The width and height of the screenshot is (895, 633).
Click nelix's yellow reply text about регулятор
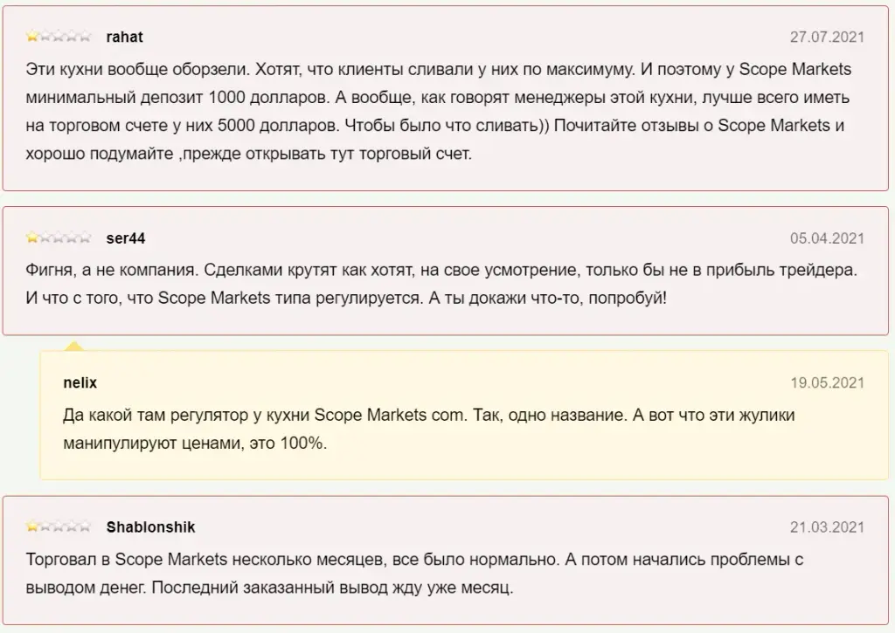428,429
